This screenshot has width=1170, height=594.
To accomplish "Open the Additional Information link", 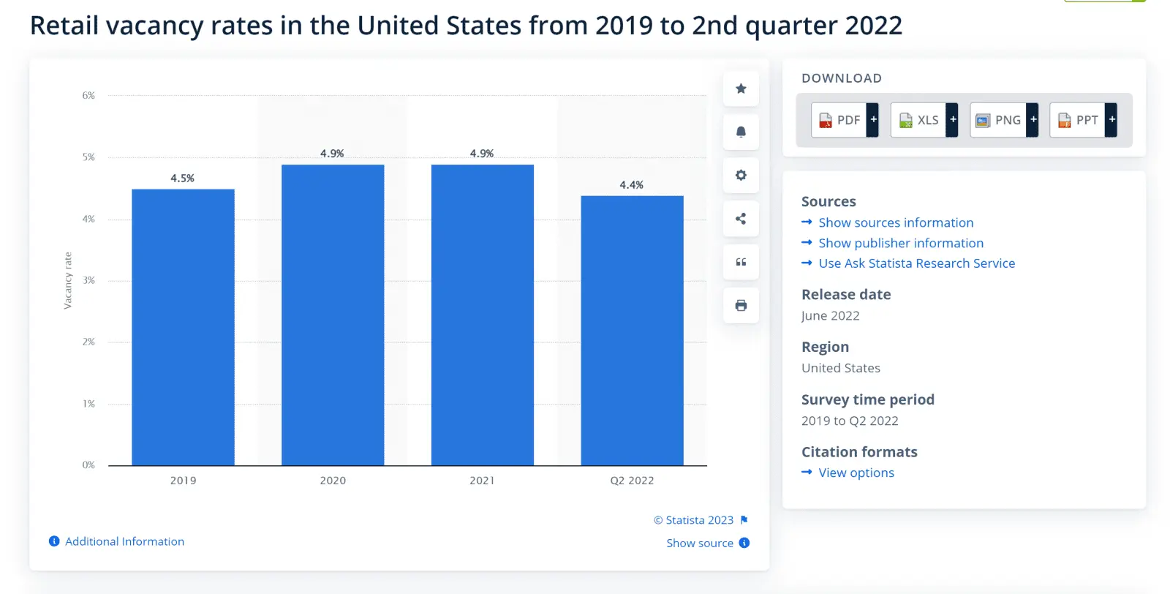I will [124, 541].
